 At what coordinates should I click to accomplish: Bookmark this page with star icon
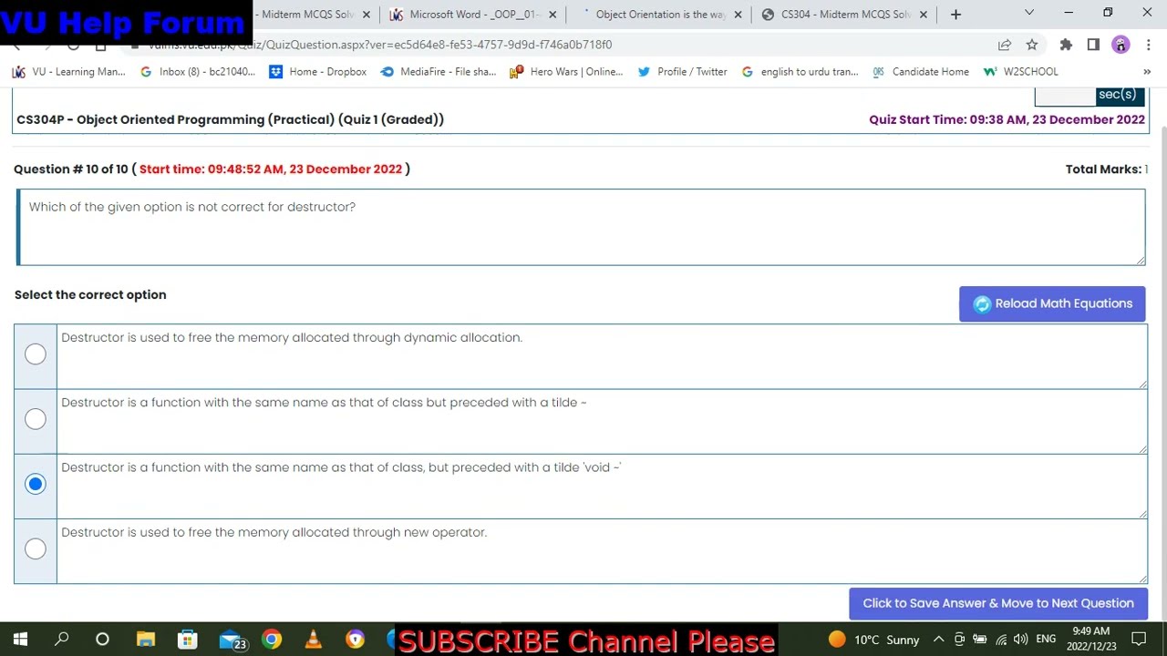tap(1032, 45)
